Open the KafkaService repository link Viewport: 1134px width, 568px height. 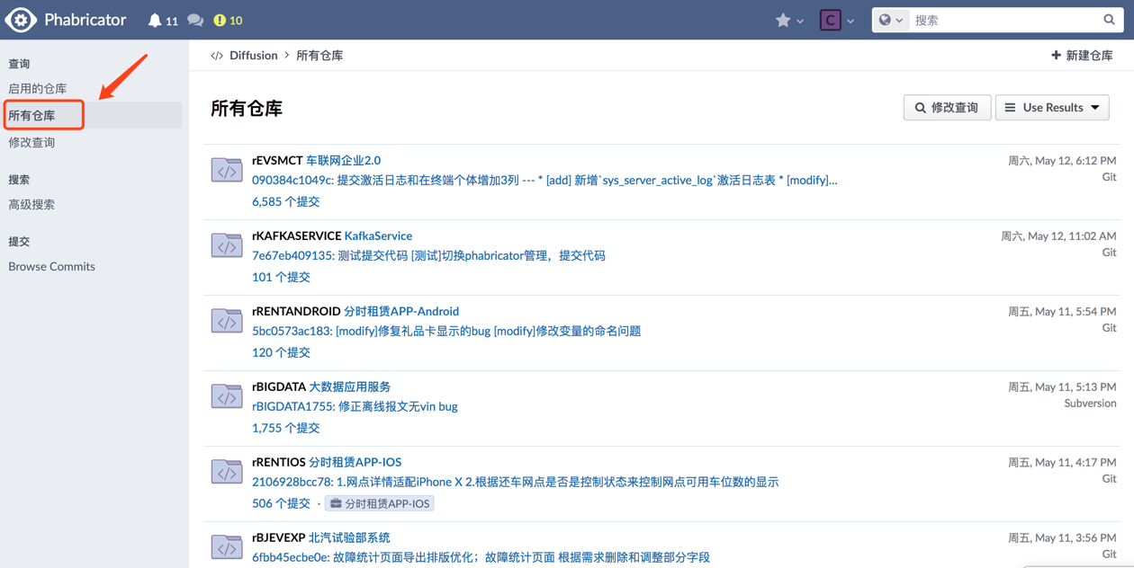pos(378,235)
